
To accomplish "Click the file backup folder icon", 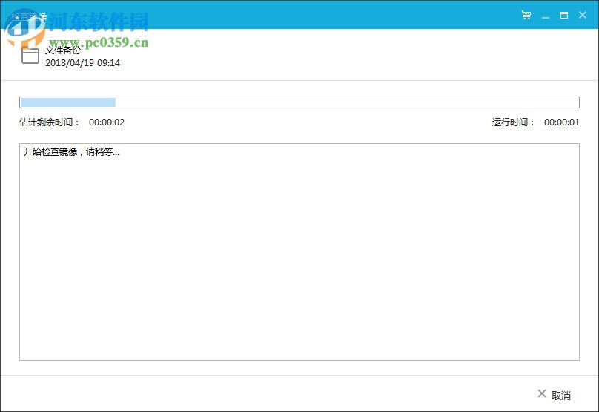I will pyautogui.click(x=30, y=56).
